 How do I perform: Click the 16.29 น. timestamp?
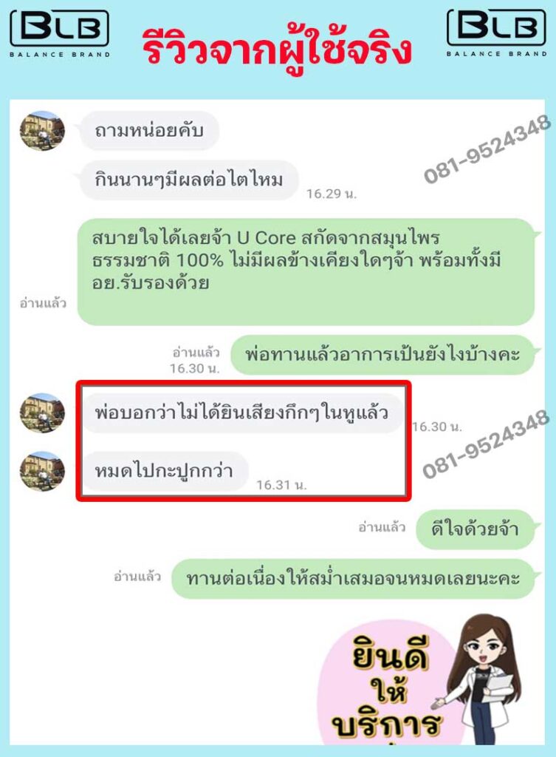point(332,194)
